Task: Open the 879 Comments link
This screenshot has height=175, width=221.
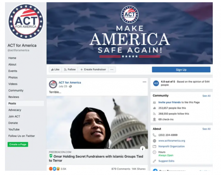Action: click(121, 169)
